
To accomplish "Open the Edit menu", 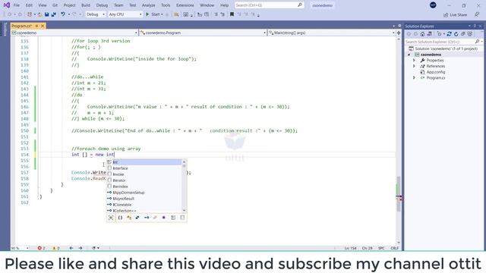I will pos(29,5).
